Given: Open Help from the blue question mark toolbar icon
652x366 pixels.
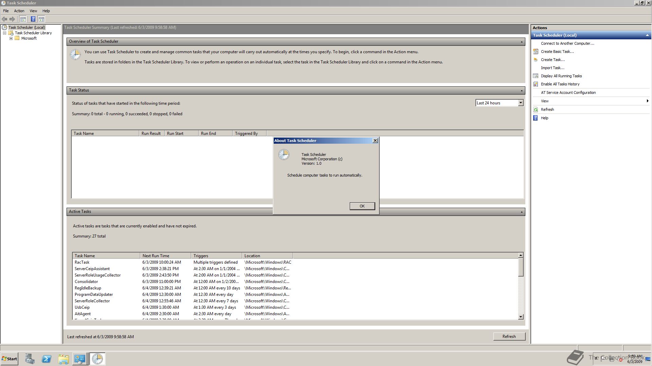Looking at the screenshot, I should tap(33, 19).
